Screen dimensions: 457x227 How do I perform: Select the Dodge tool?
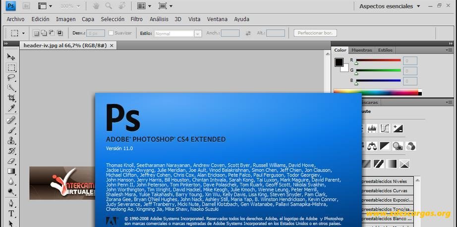point(11,192)
